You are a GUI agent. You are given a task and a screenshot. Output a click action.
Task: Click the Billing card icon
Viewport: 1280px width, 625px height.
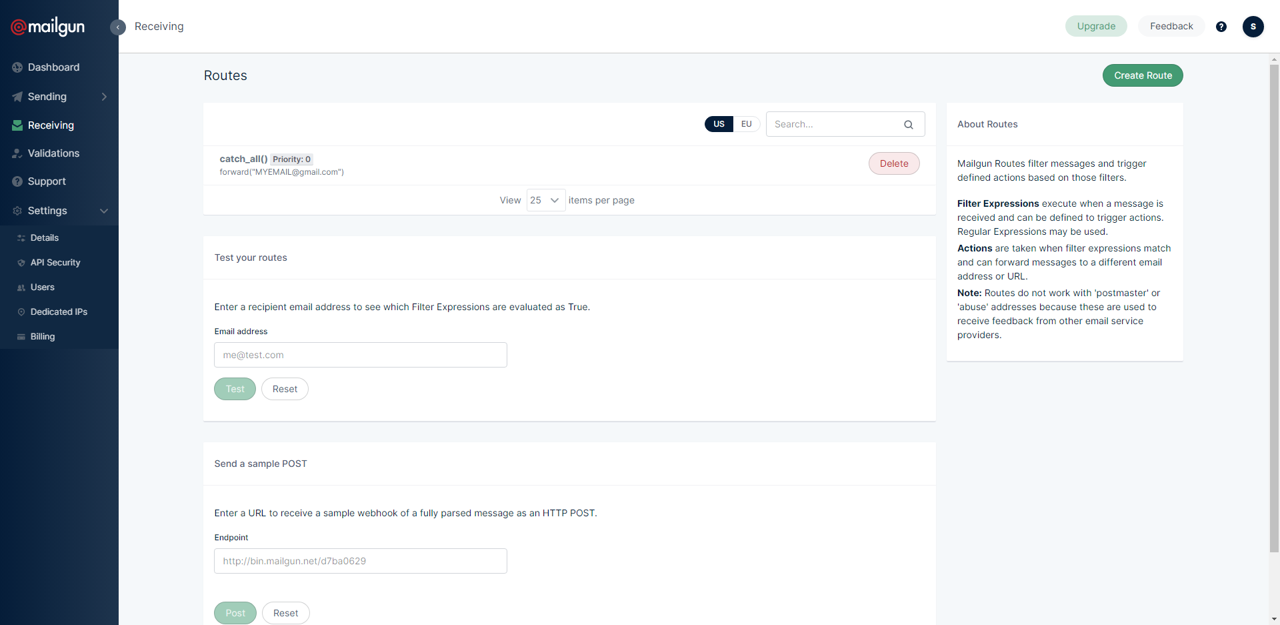(21, 337)
